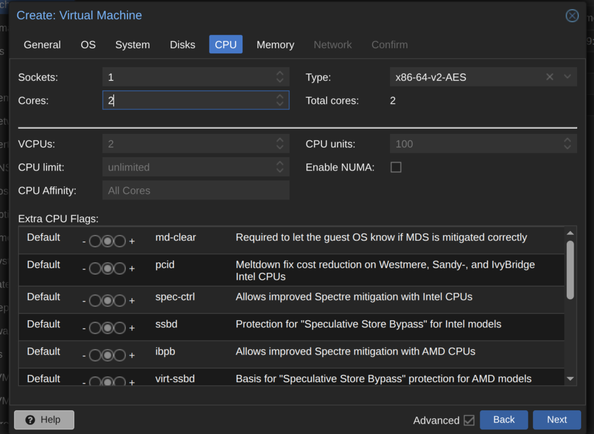Set md-clear flag to on radio button
The height and width of the screenshot is (434, 594).
119,241
